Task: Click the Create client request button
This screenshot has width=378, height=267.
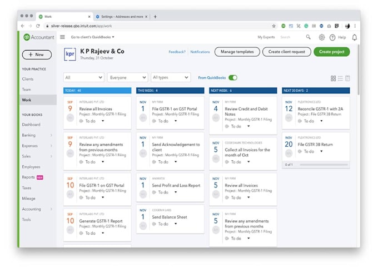Action: pos(287,52)
